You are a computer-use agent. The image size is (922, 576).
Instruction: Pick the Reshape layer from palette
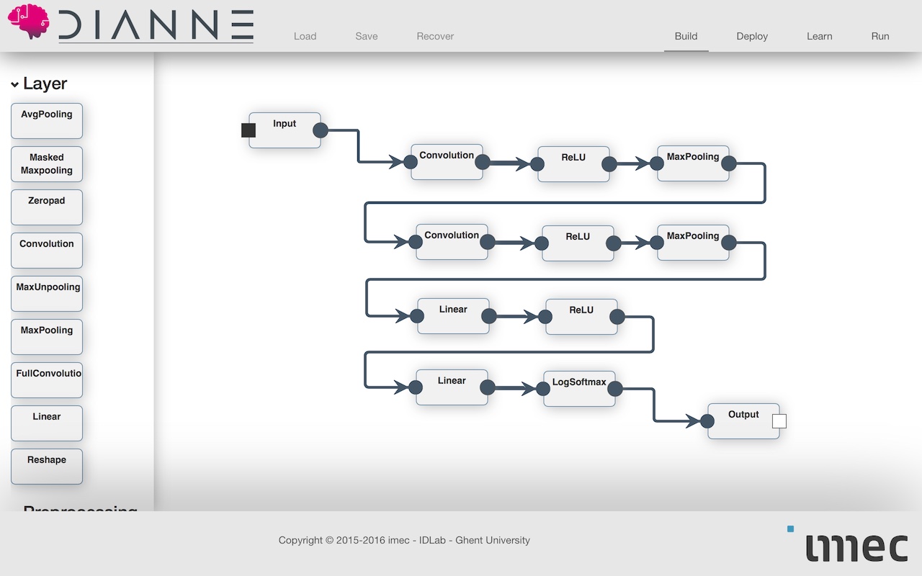point(47,466)
